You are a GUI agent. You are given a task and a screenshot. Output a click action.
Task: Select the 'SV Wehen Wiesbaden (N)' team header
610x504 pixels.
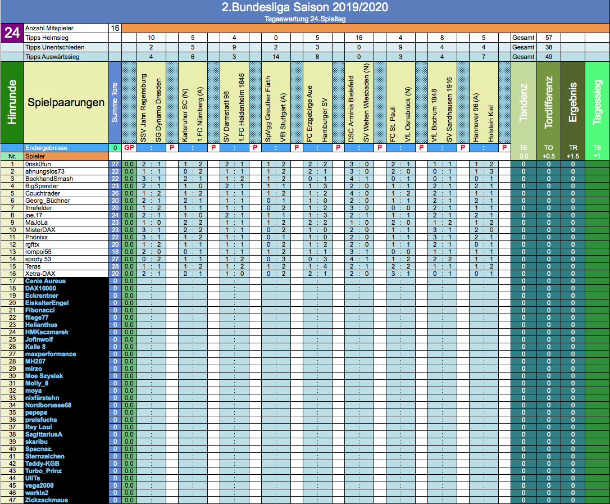tap(366, 103)
